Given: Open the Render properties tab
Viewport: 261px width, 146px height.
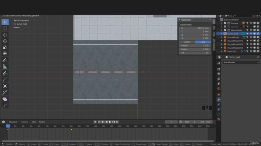Looking at the screenshot, I should pos(219,69).
